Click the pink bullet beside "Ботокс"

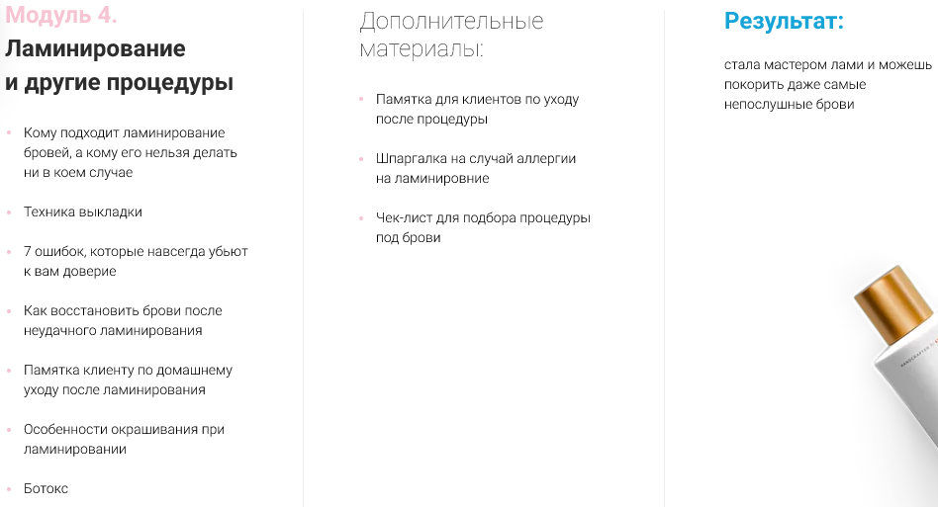(x=9, y=488)
